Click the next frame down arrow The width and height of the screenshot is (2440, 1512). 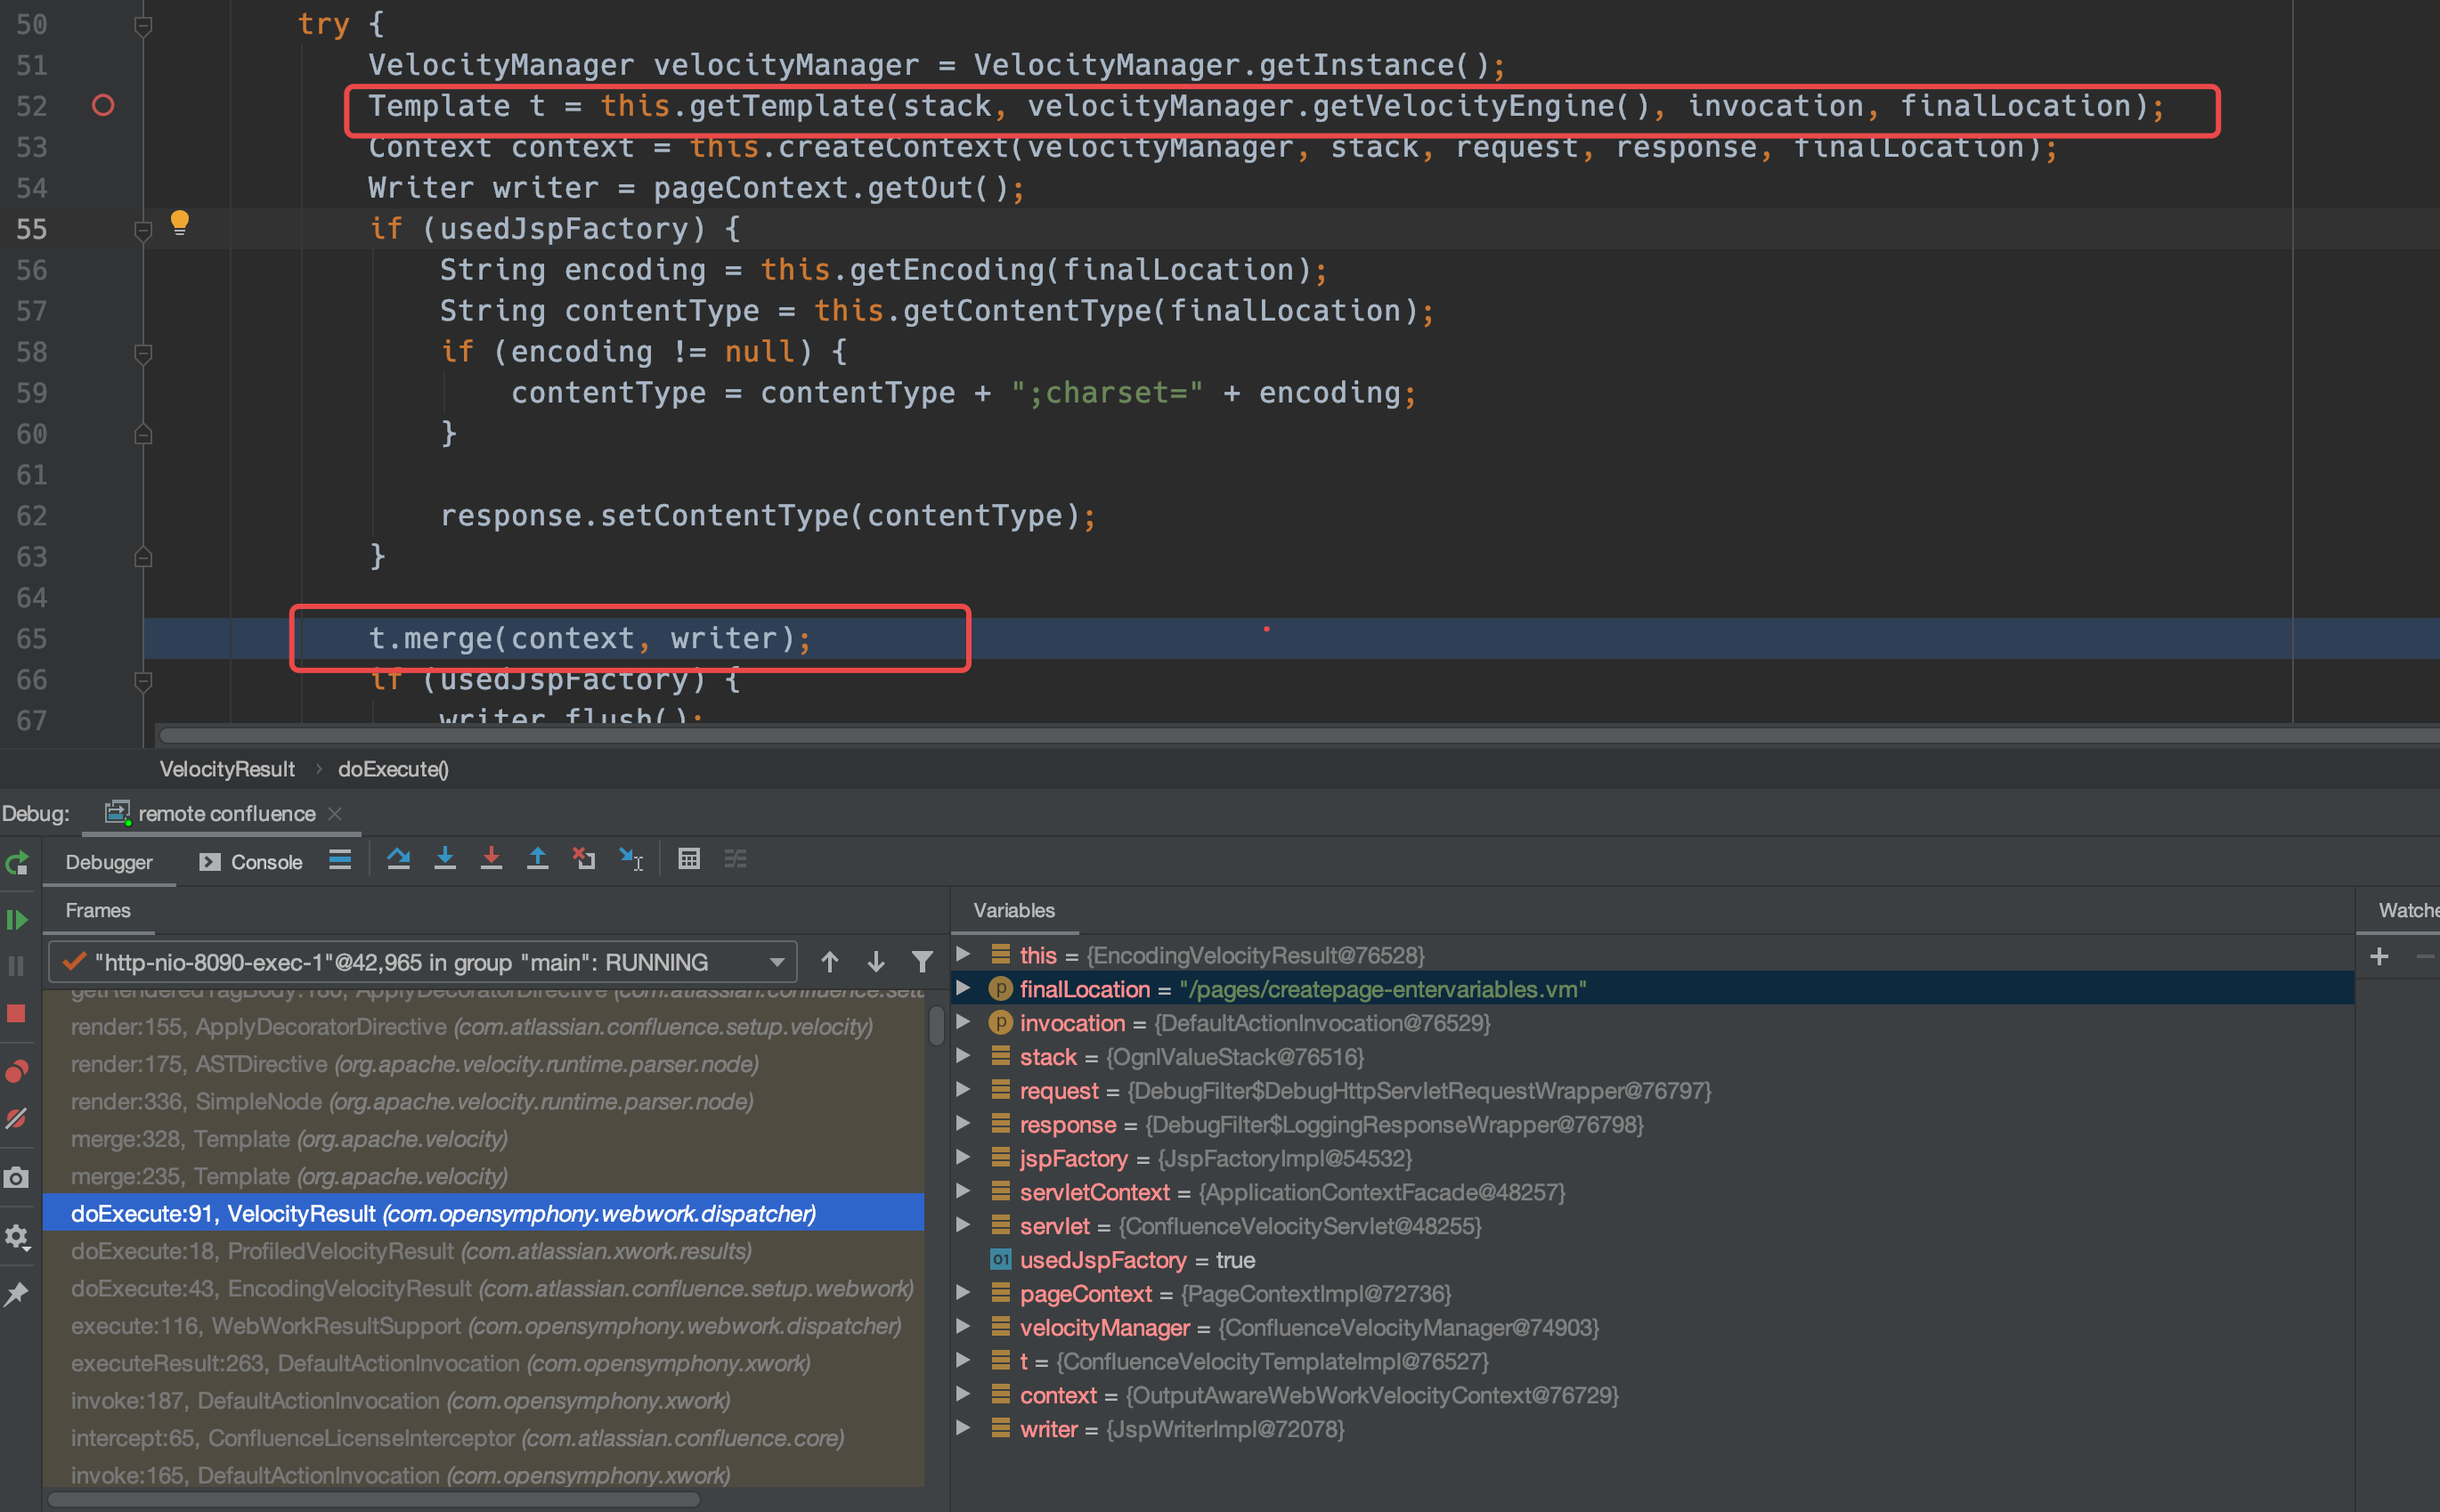tap(876, 962)
